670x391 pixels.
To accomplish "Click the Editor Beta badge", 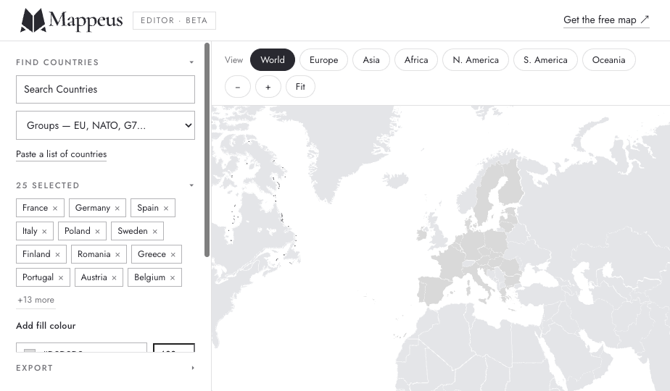I will [174, 20].
